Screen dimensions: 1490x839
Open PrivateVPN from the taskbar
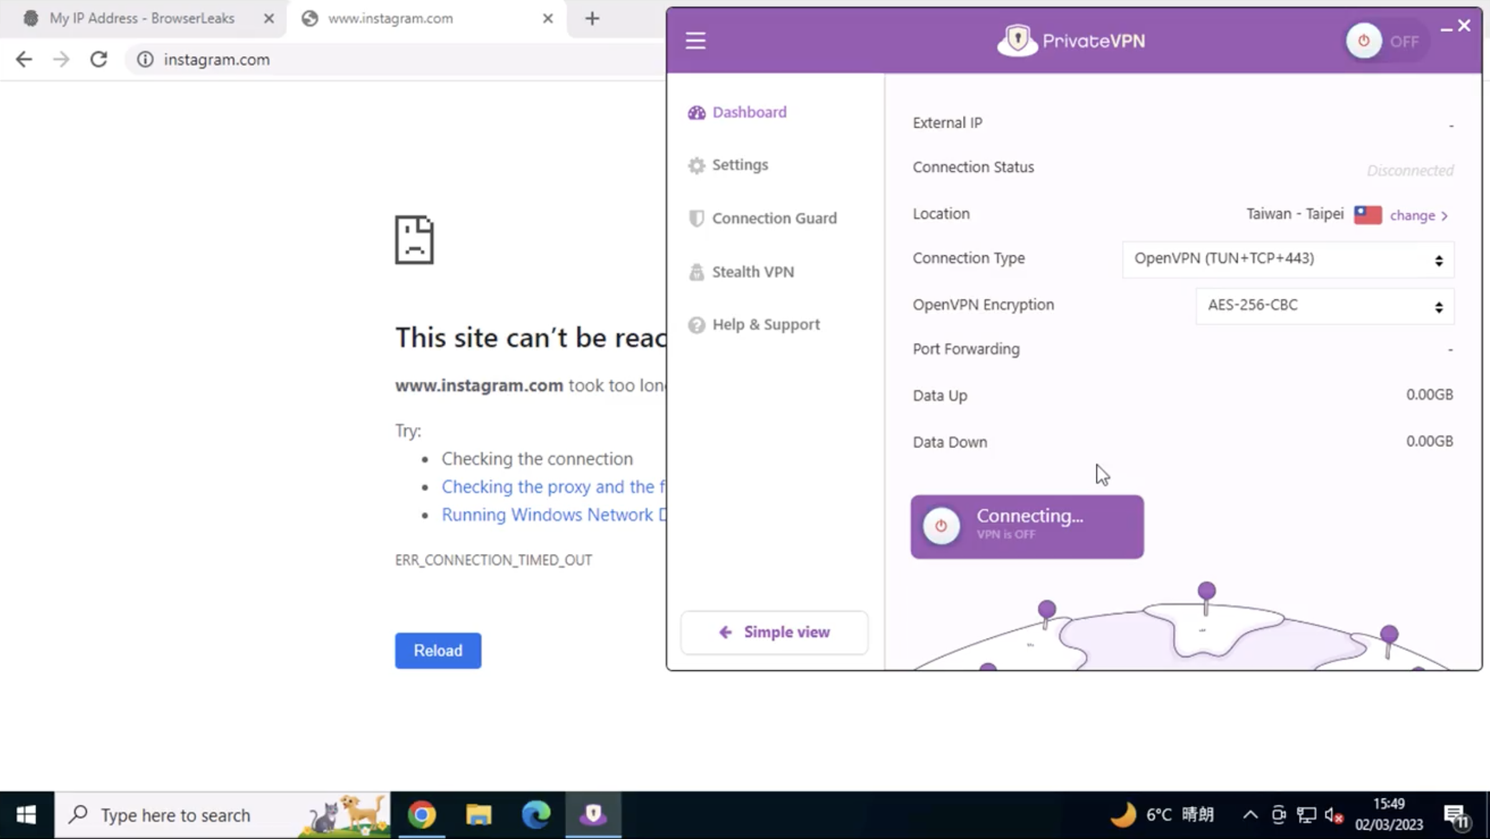tap(593, 815)
